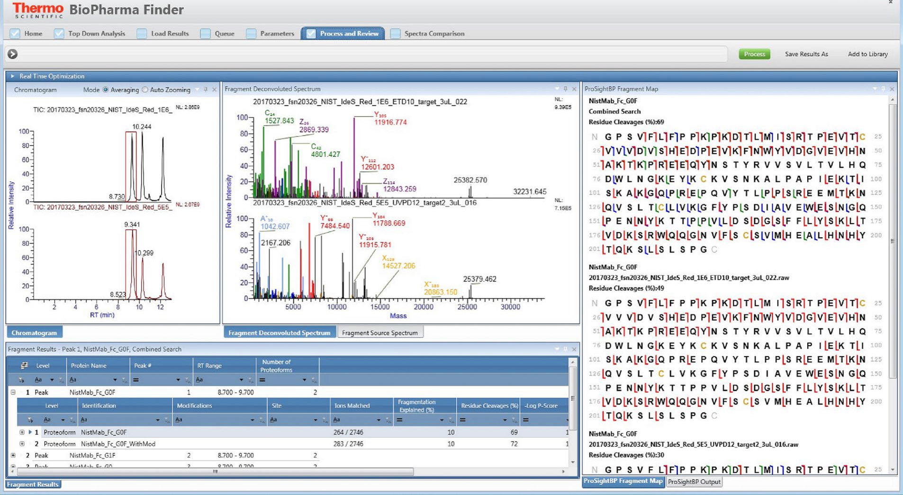This screenshot has width=903, height=495.
Task: Switch to Fragment Source Spectrum tab
Action: 380,333
